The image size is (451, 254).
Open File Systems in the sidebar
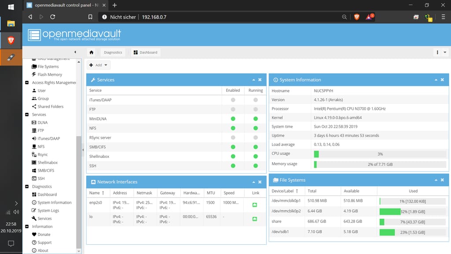[x=48, y=67]
